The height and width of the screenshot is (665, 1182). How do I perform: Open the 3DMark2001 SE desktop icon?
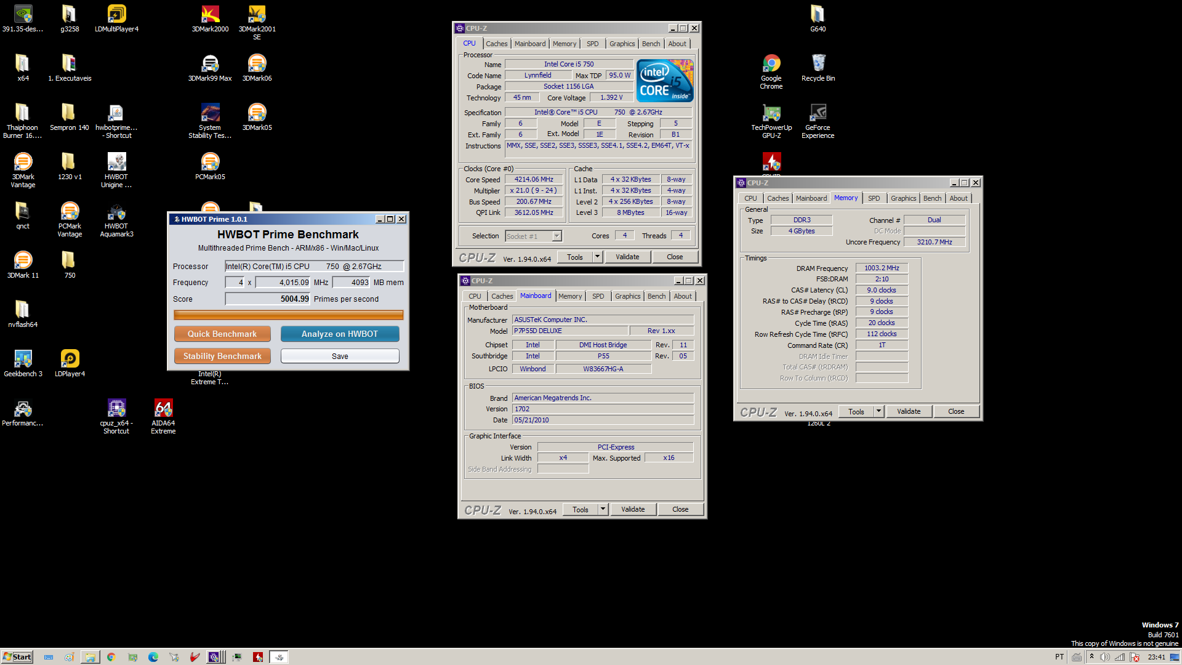coord(257,22)
